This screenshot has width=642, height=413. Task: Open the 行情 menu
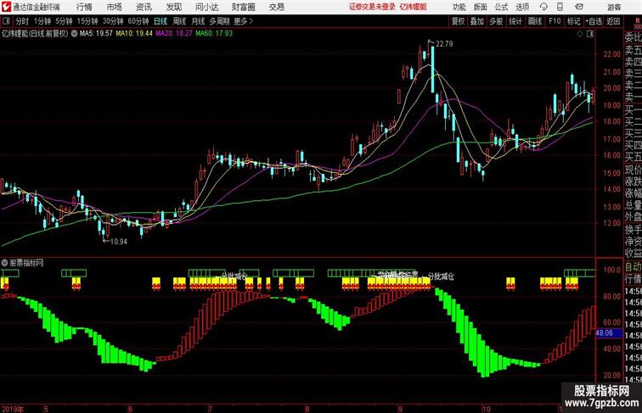(84, 7)
